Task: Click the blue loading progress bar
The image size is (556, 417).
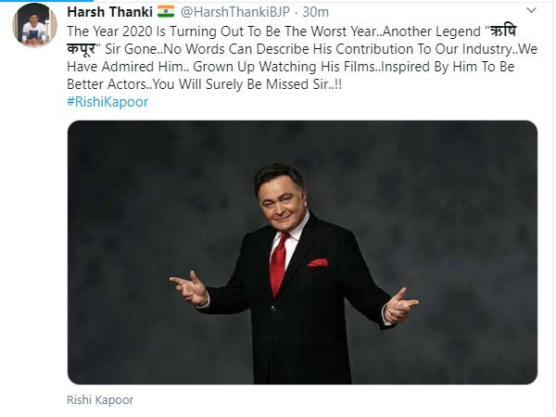Action: click(47, 1)
